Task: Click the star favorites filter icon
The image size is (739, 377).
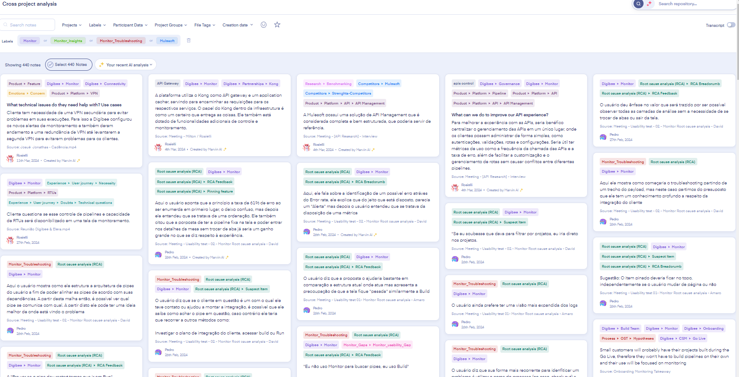Action: 277,25
